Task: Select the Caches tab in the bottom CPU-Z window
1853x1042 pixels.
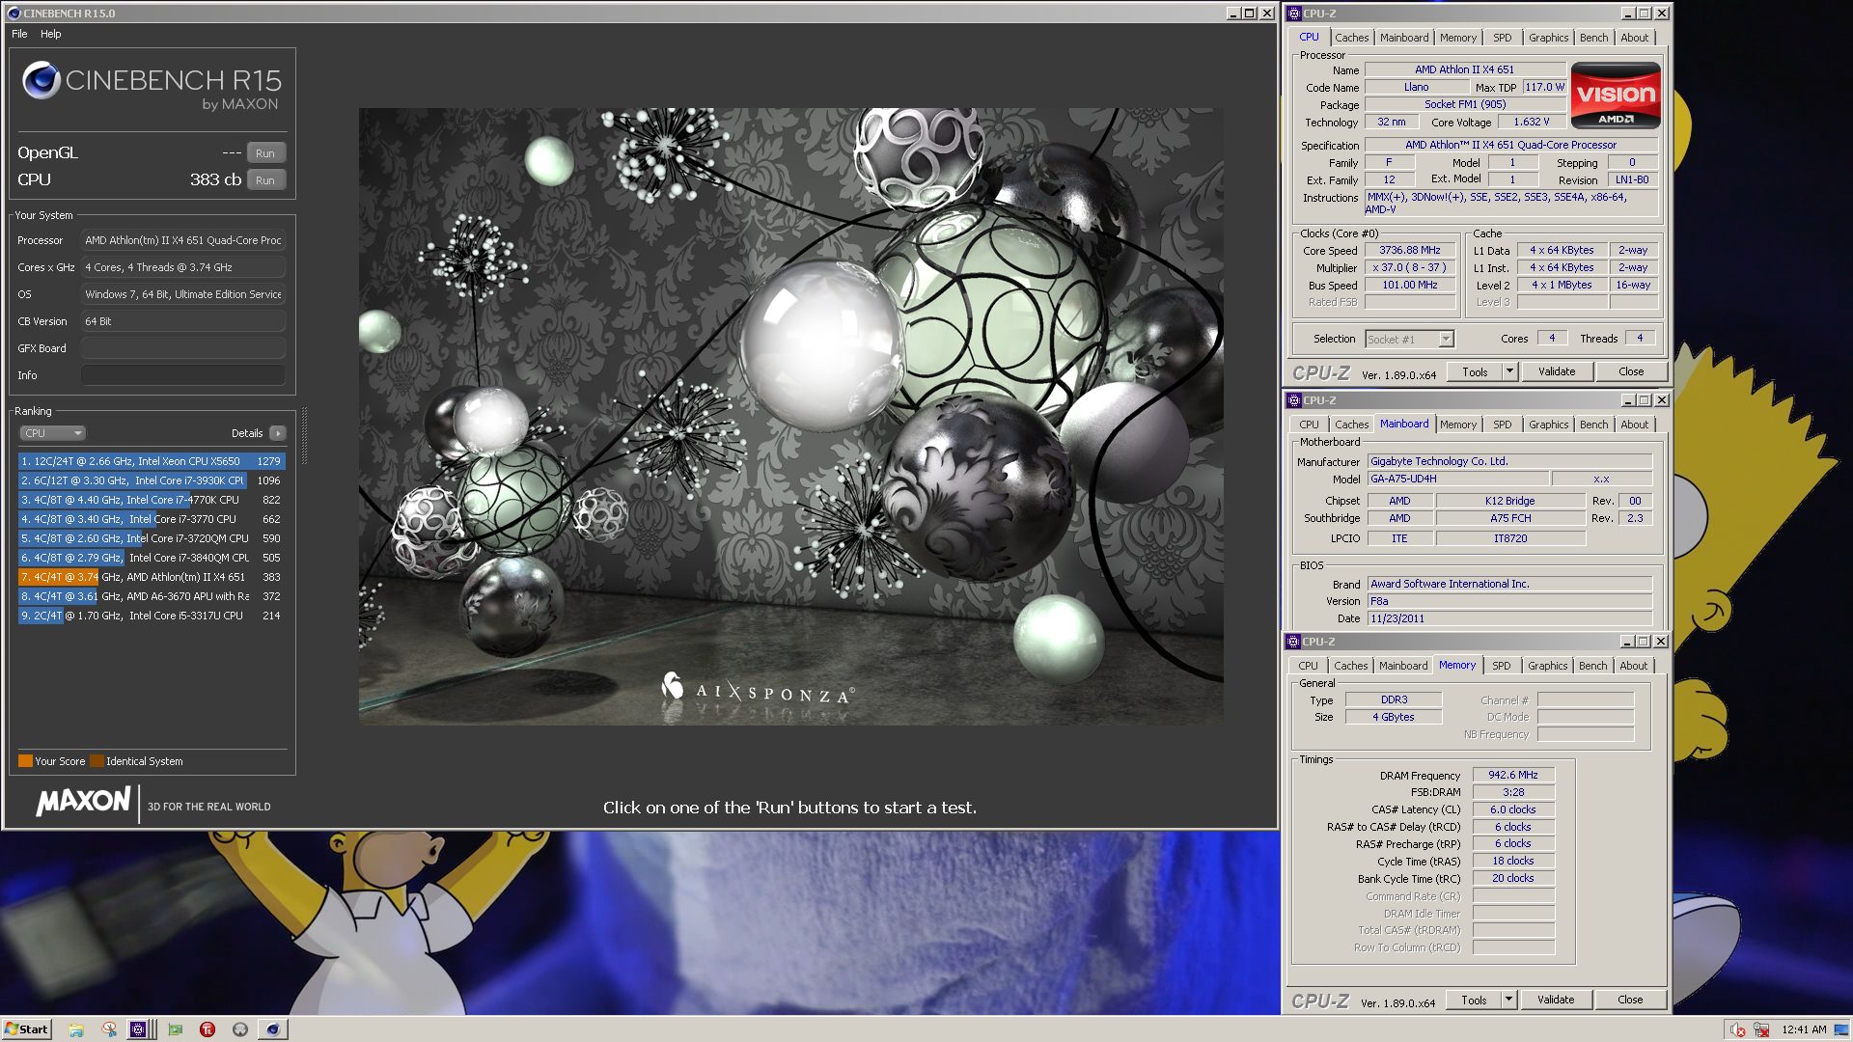Action: point(1350,666)
